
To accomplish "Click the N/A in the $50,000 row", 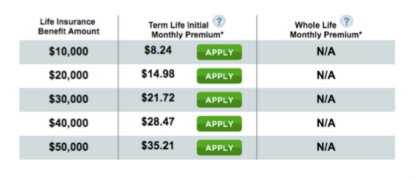I will (x=326, y=147).
